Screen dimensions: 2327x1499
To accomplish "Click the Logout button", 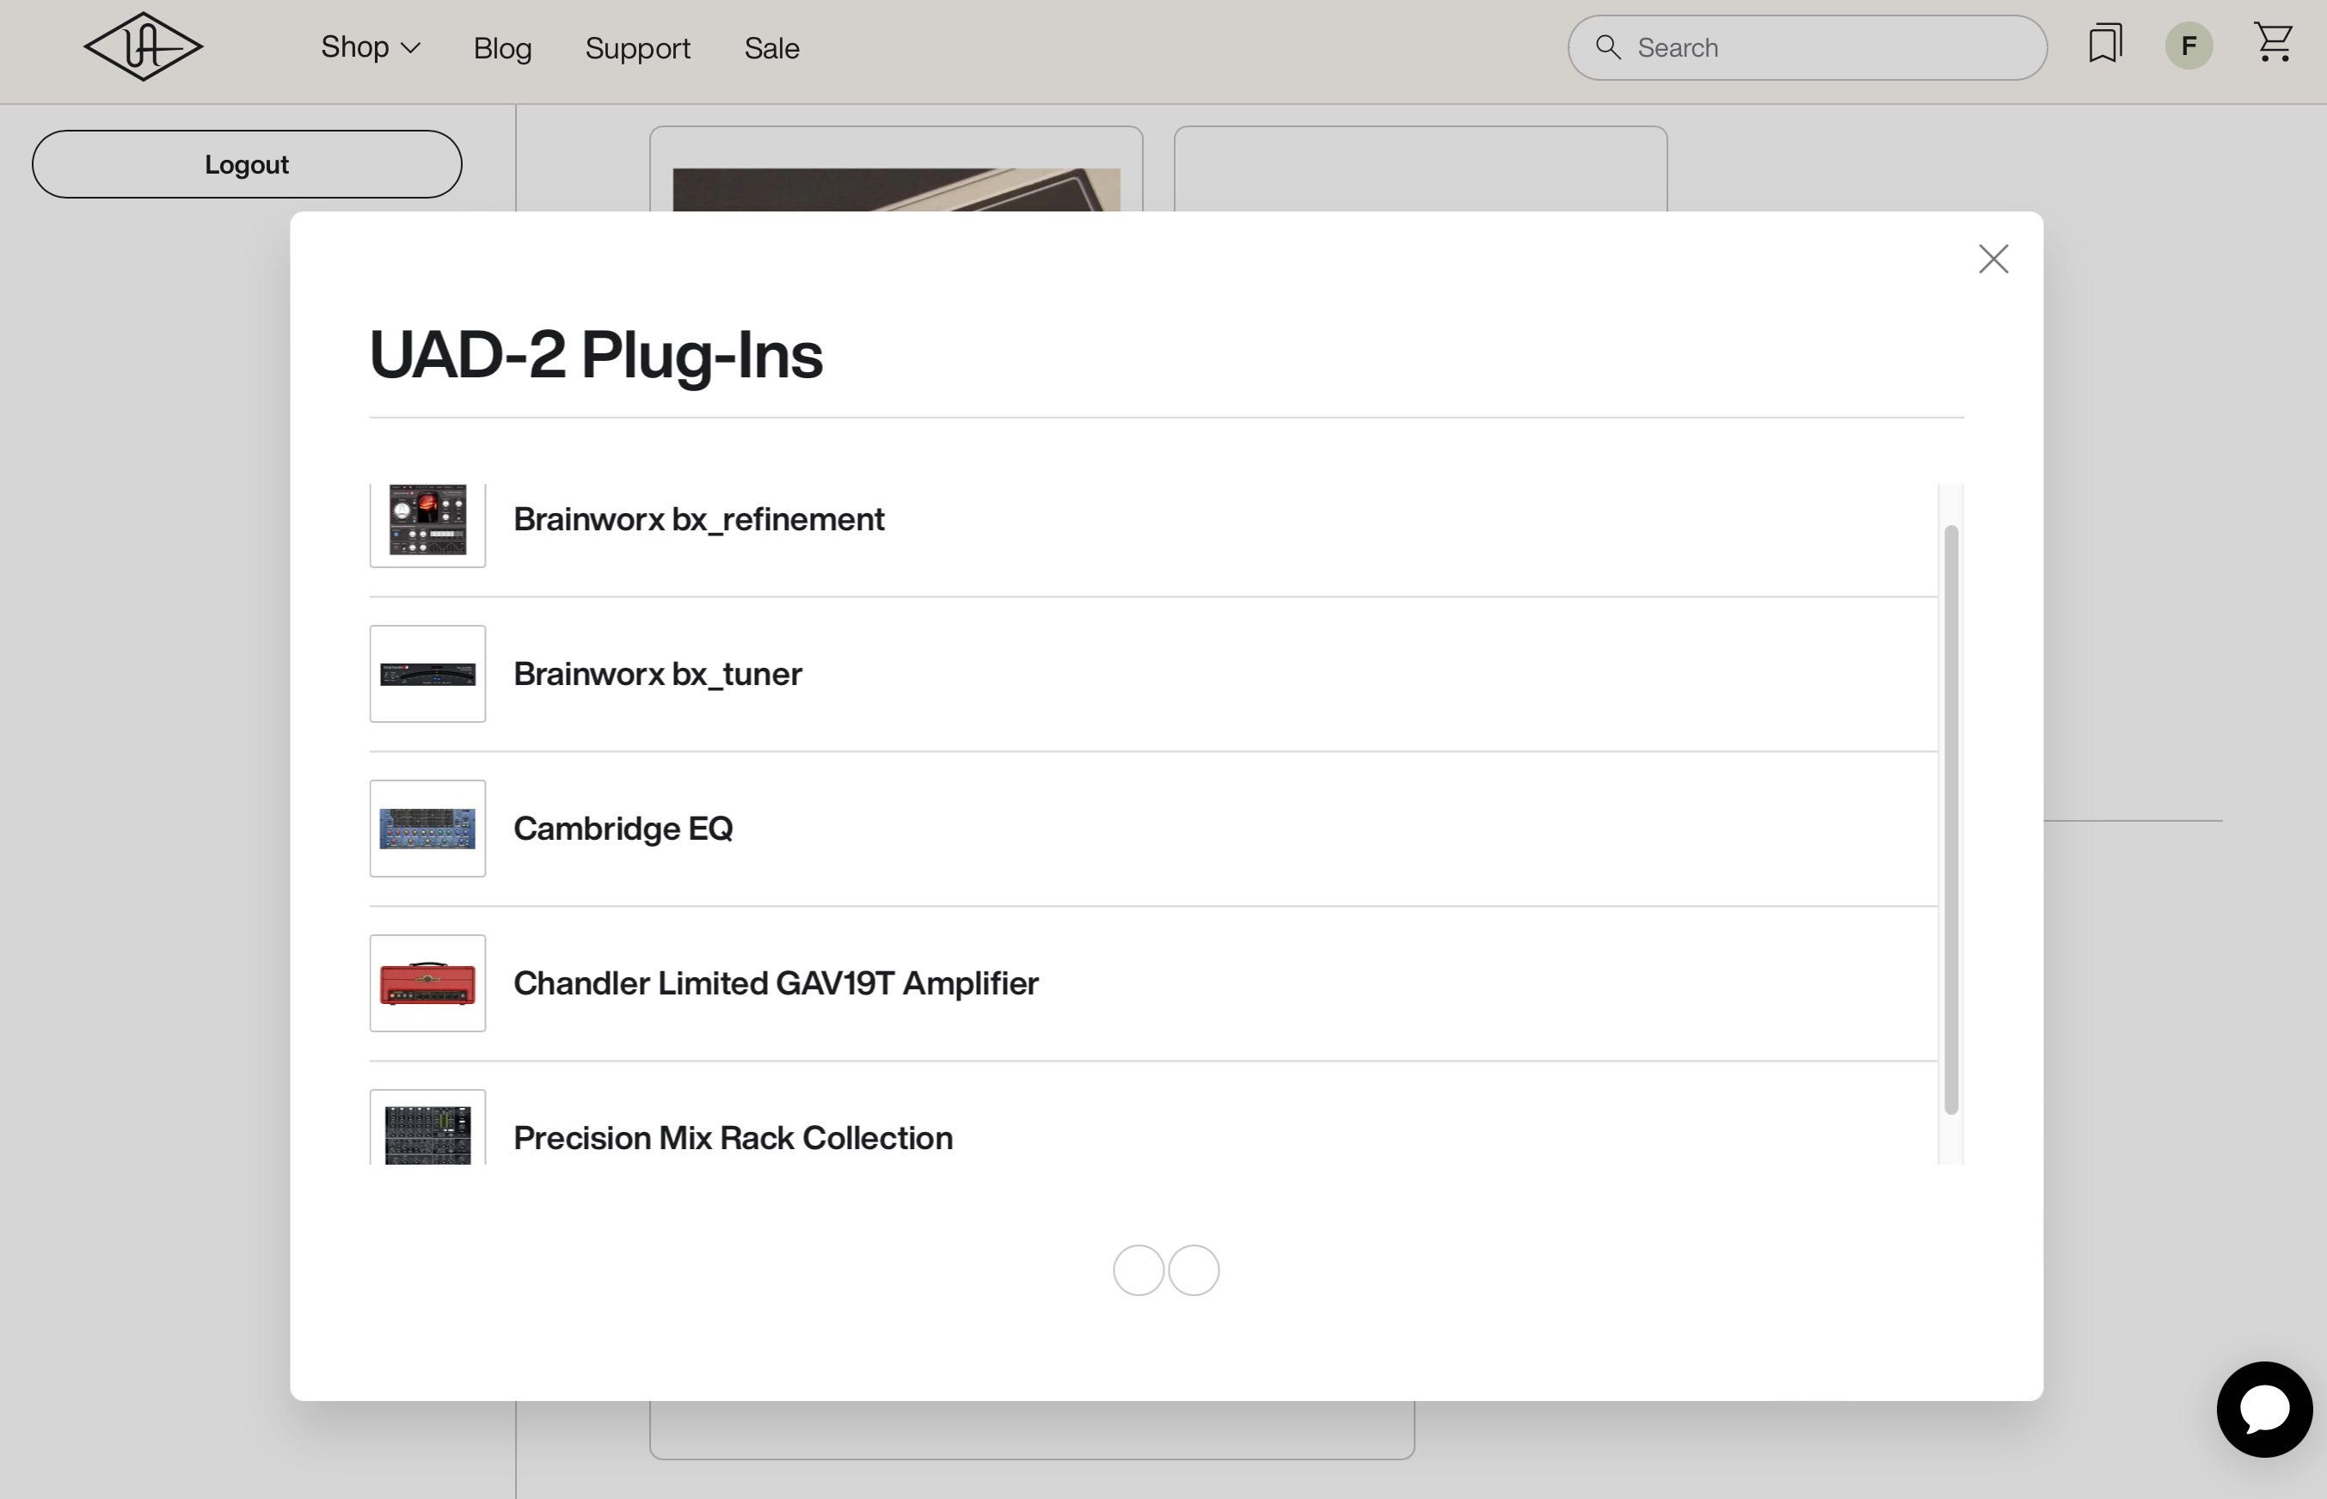I will [x=246, y=164].
